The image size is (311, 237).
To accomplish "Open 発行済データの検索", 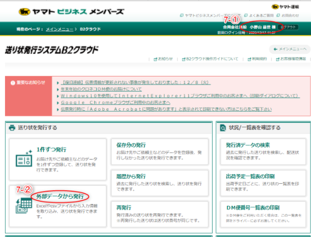I will pyautogui.click(x=263, y=152).
